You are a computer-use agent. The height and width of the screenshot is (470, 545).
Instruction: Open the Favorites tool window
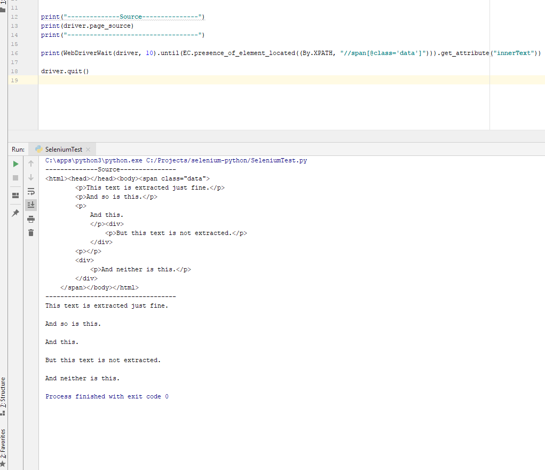[3, 443]
